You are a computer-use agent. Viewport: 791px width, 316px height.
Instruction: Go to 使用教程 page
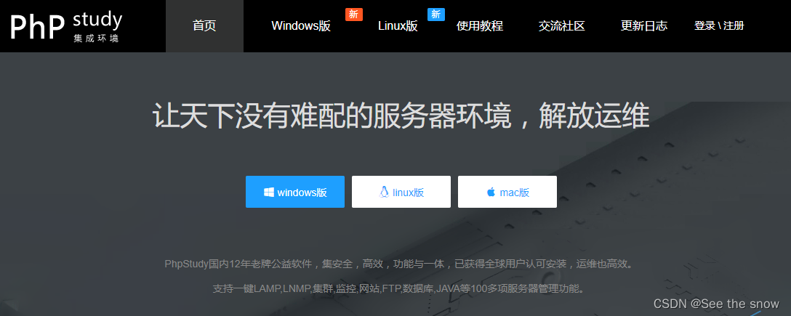click(480, 26)
